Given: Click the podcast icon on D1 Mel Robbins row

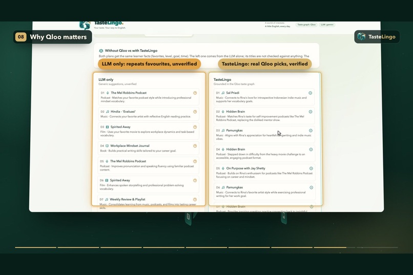Looking at the screenshot, I should coord(108,93).
